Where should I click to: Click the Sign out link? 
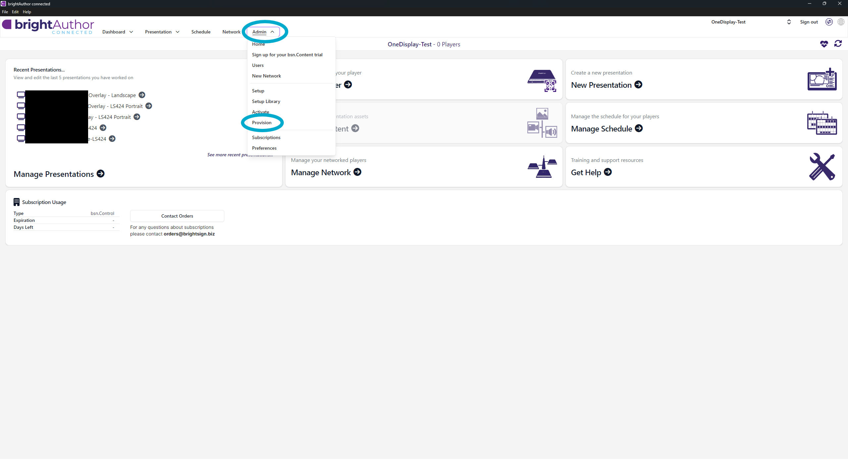point(809,22)
